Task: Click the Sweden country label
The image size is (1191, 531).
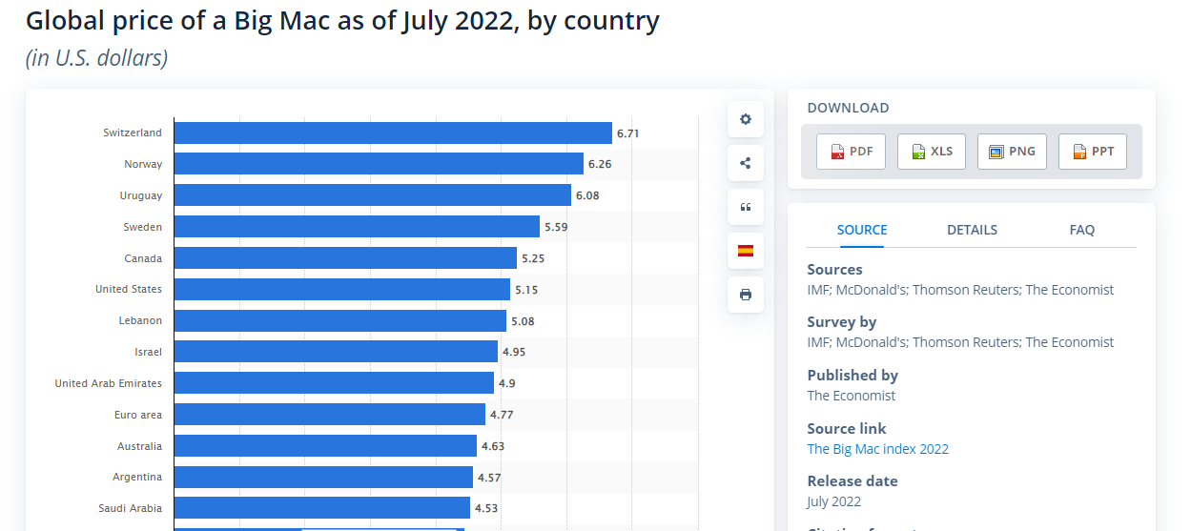Action: click(143, 227)
